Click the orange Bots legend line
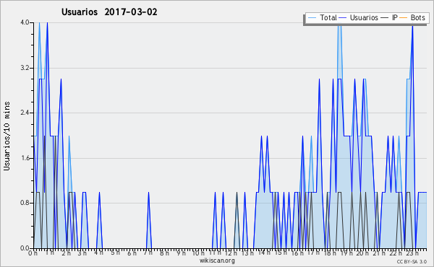This screenshot has height=267, width=434. coord(404,18)
